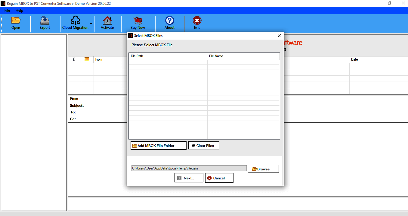Close the Select MBOX Files dialog
The height and width of the screenshot is (216, 408).
(279, 36)
